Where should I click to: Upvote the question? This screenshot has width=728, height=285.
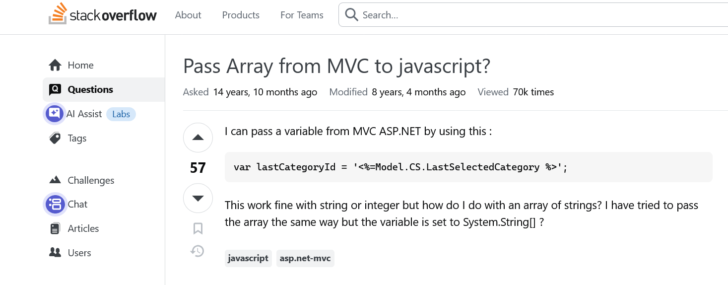pyautogui.click(x=198, y=138)
